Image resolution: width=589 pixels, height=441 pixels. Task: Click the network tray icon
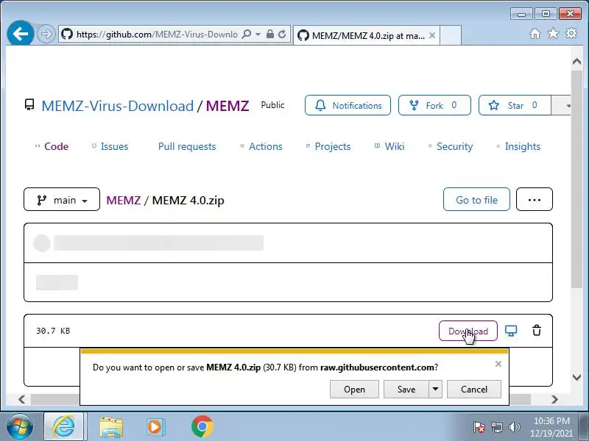pyautogui.click(x=496, y=427)
